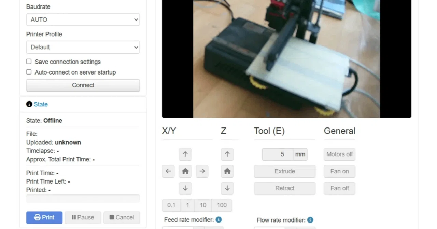Click the Pause button

pyautogui.click(x=83, y=217)
